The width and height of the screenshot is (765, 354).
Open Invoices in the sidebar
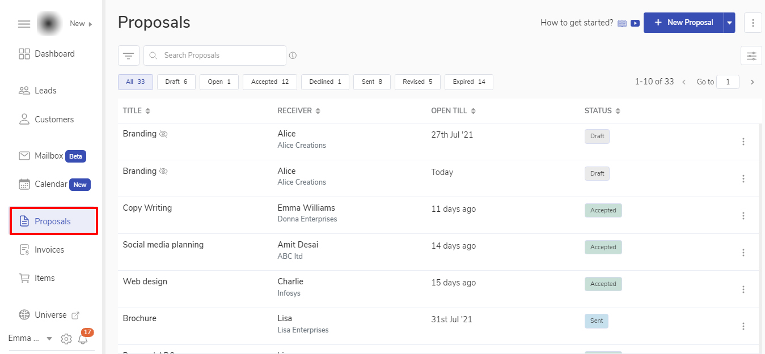point(49,250)
